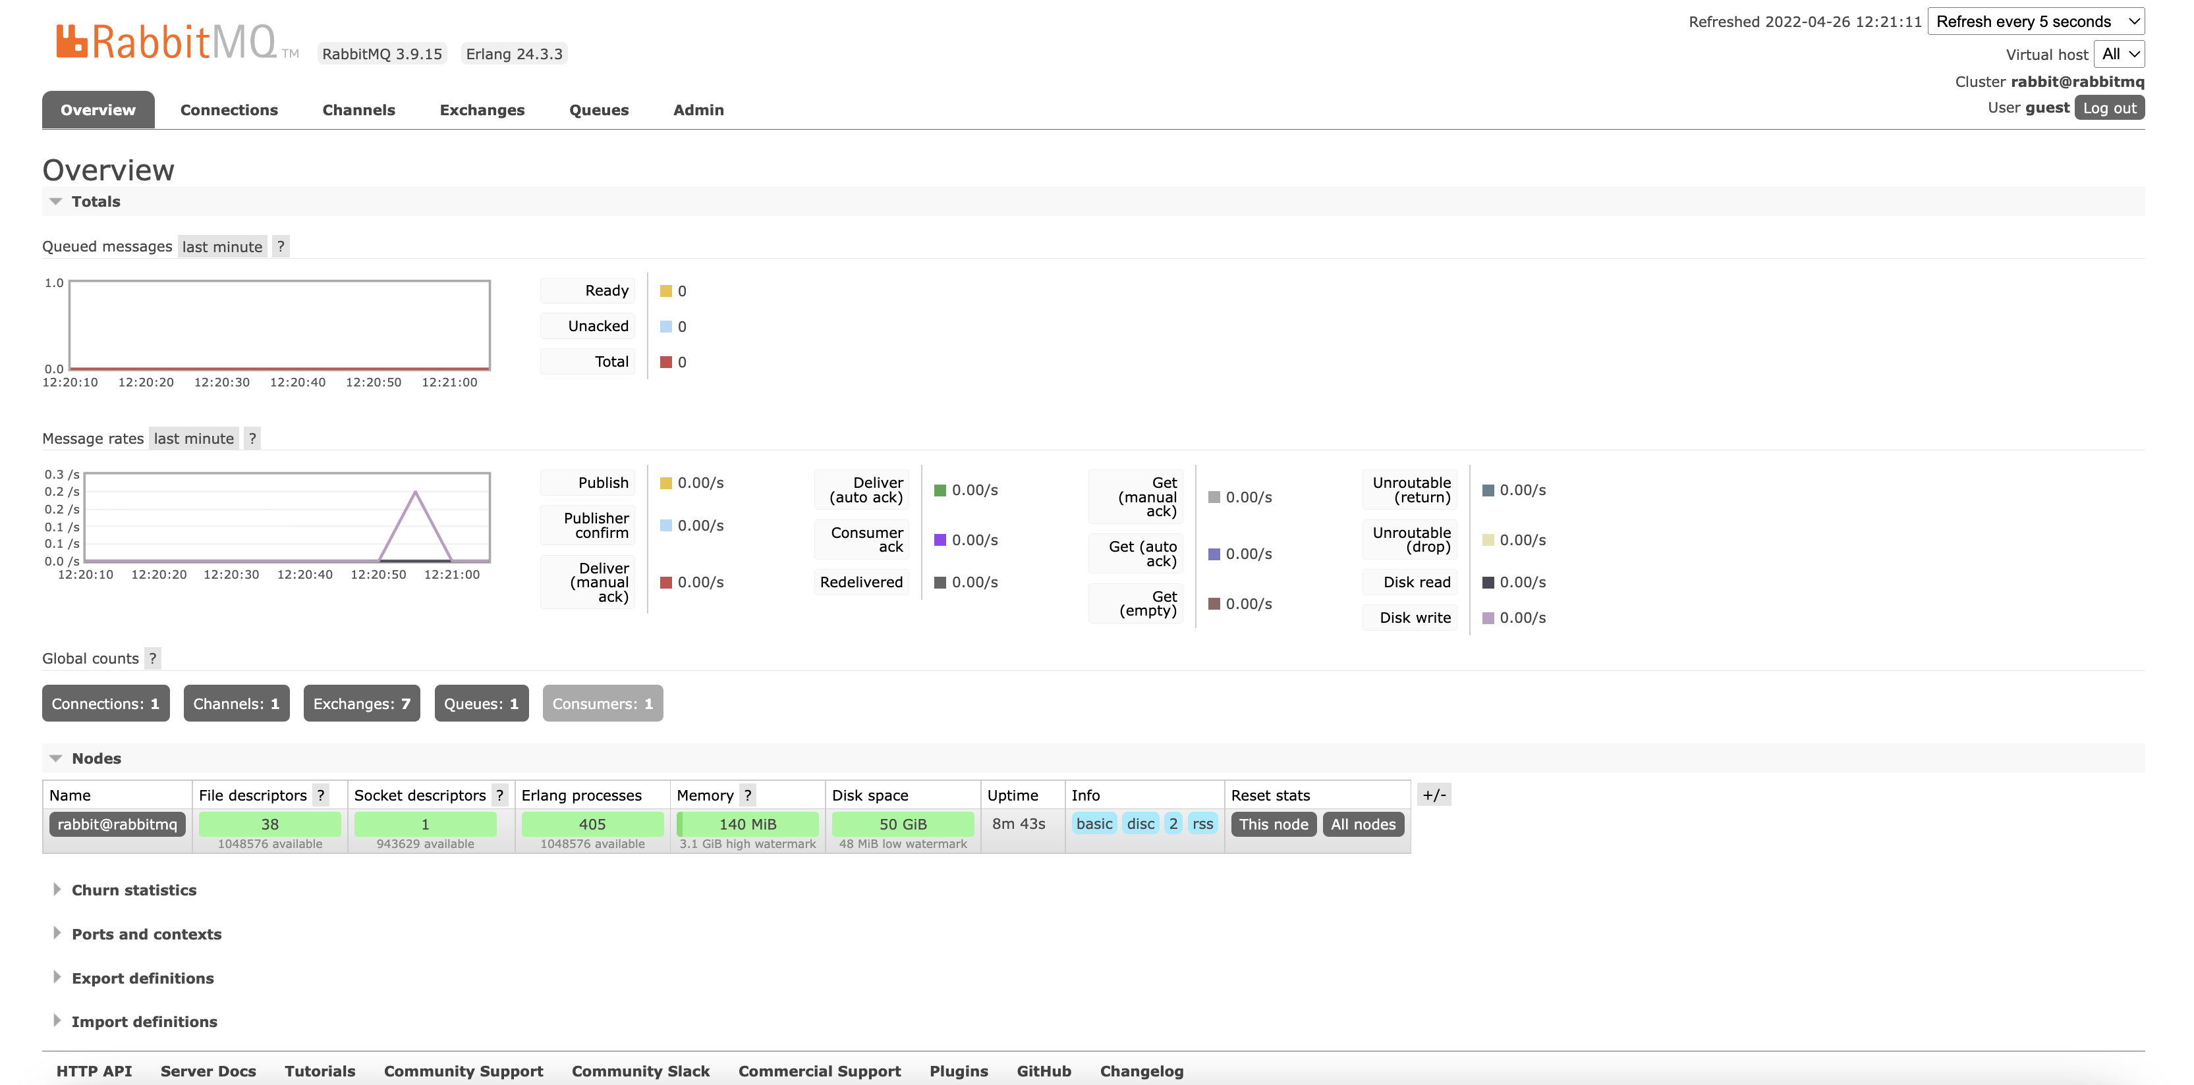Open the Exchanges tab
The image size is (2194, 1085).
pos(482,110)
